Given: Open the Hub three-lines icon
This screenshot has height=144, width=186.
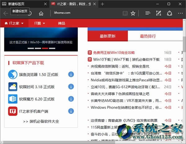Looking at the screenshot, I should (148, 13).
